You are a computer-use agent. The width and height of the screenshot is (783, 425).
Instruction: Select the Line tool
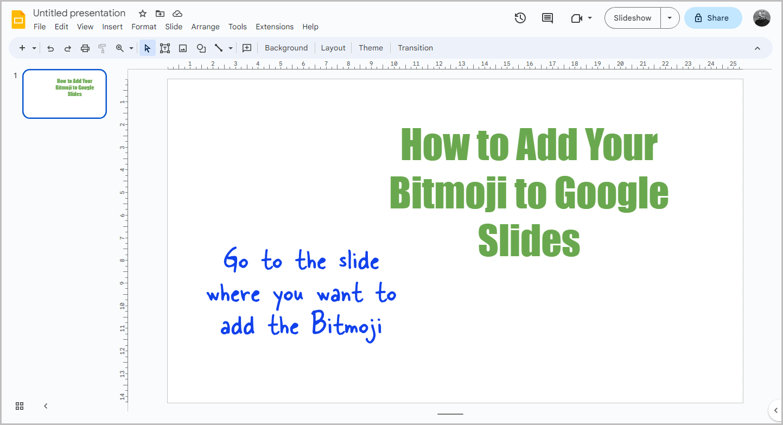click(x=219, y=48)
